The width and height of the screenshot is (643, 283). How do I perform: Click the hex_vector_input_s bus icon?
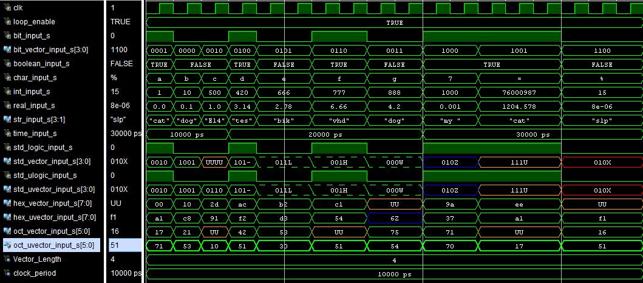7,203
